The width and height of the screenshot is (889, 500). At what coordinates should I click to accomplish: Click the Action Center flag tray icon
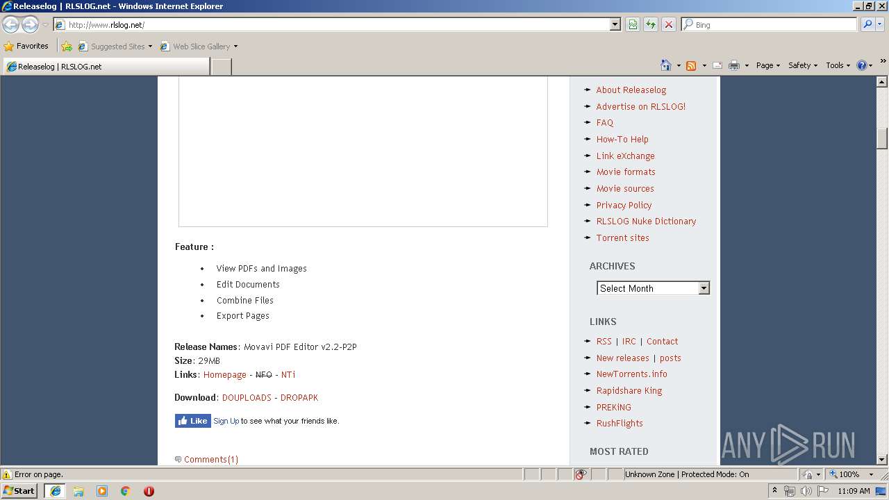tap(824, 491)
